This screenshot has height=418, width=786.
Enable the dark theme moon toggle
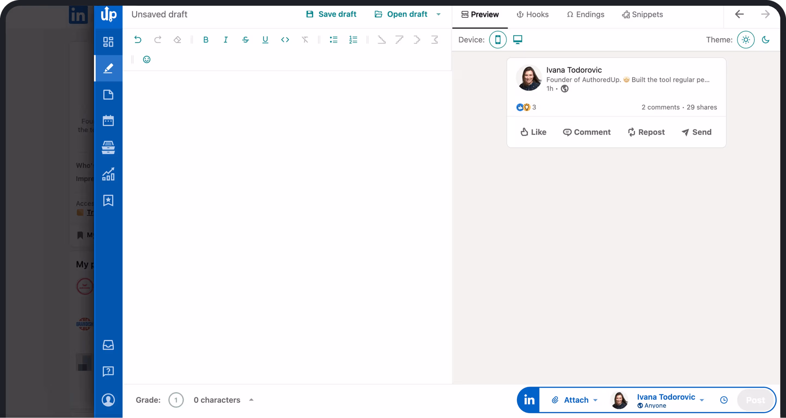(x=765, y=40)
